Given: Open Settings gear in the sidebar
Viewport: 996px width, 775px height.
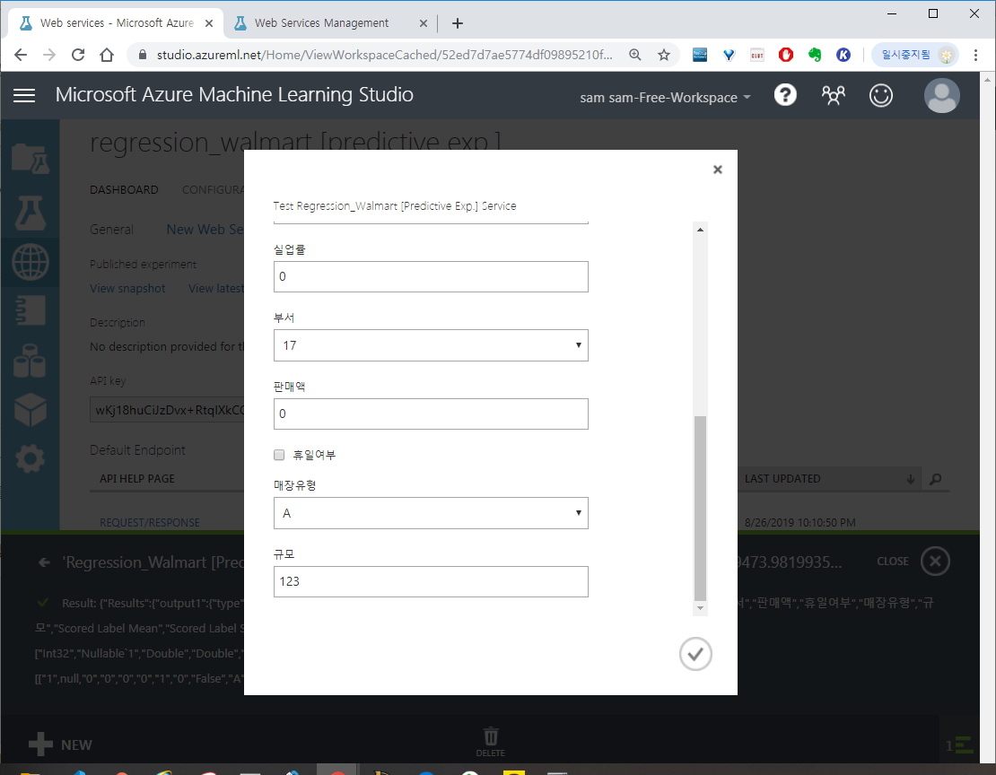Looking at the screenshot, I should click(30, 458).
